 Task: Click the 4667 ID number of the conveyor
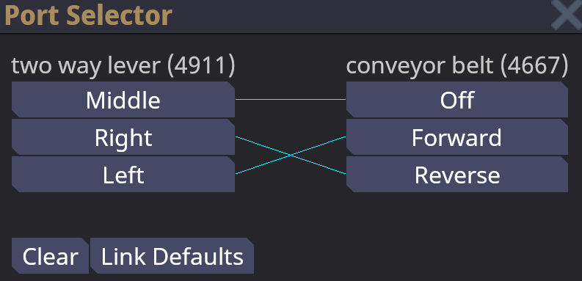click(x=534, y=65)
